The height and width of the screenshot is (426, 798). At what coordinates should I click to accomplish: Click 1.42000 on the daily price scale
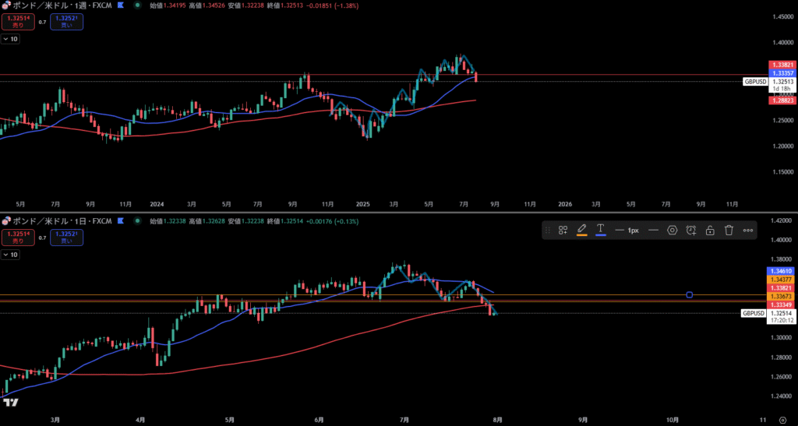point(781,220)
